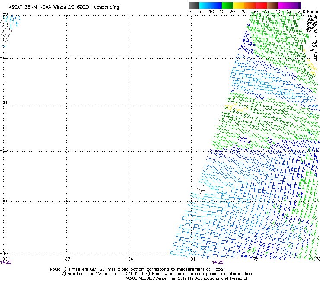Screen dimensions: 320x281
Task: Select the '-54' latitude label
Action: click(x=4, y=102)
